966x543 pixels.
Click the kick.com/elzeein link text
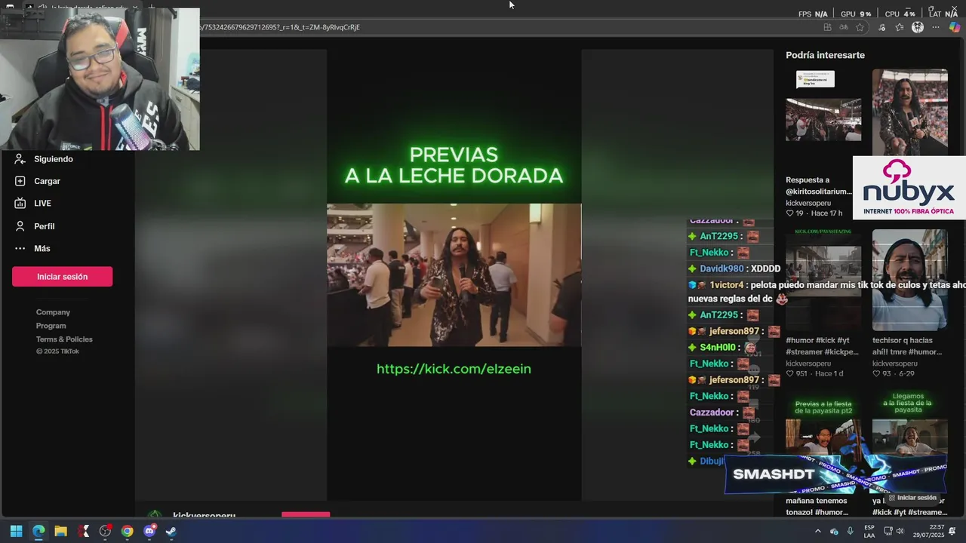[454, 369]
